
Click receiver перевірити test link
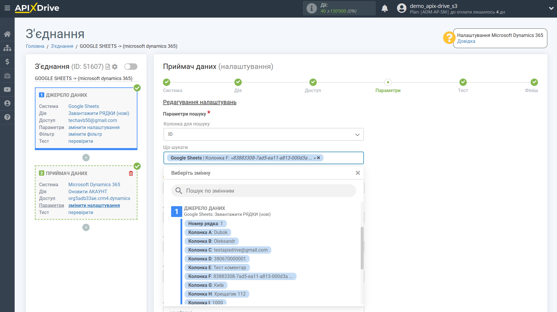(x=81, y=212)
